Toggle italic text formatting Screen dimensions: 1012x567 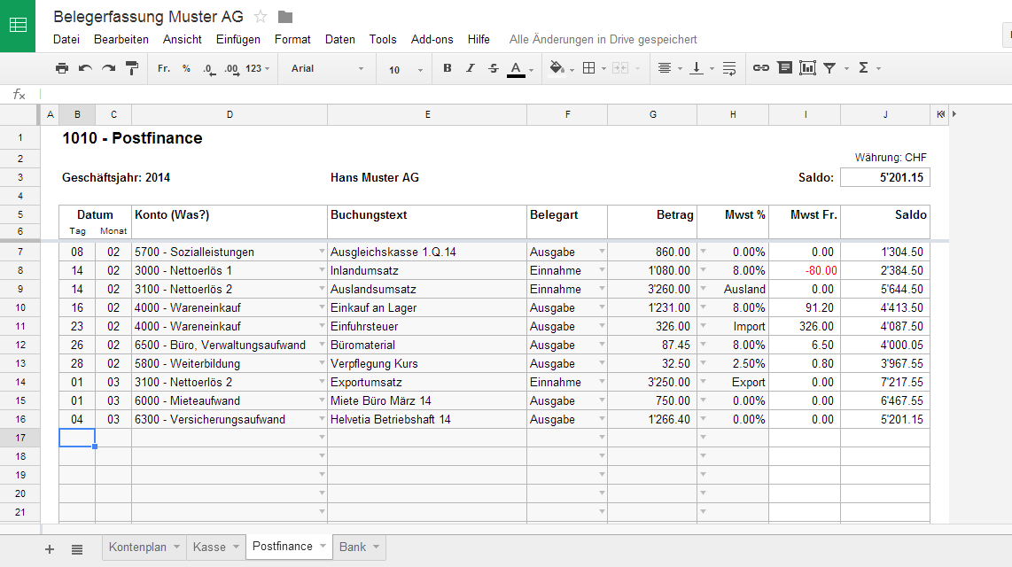[470, 68]
